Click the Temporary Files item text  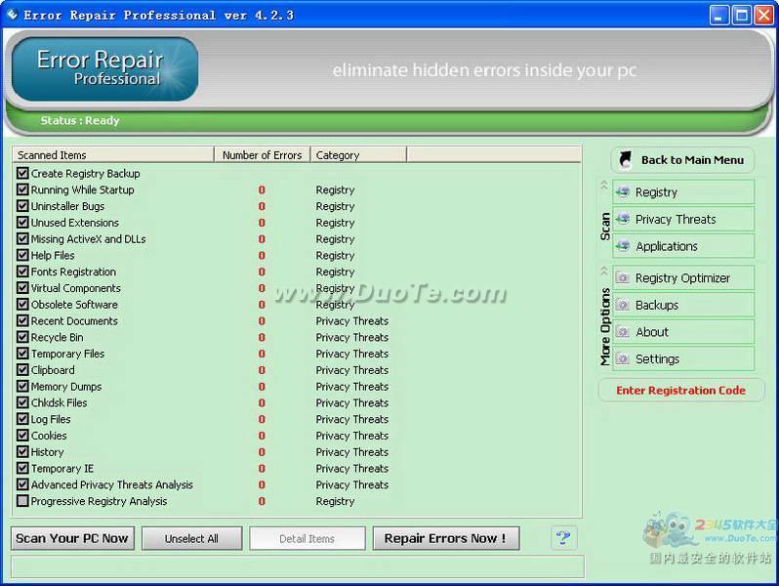tap(67, 354)
